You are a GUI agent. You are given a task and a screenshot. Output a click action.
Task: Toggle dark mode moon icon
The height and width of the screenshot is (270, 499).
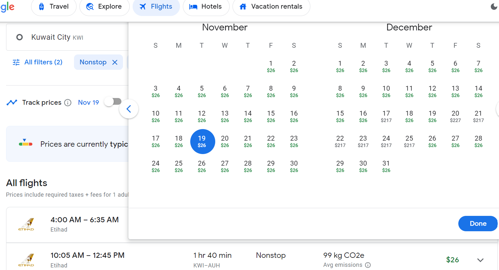(494, 6)
